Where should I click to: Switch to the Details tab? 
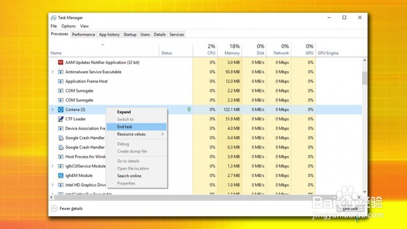coord(160,34)
